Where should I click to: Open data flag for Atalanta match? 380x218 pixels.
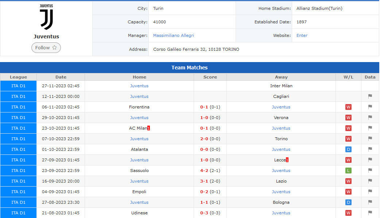pos(370,149)
